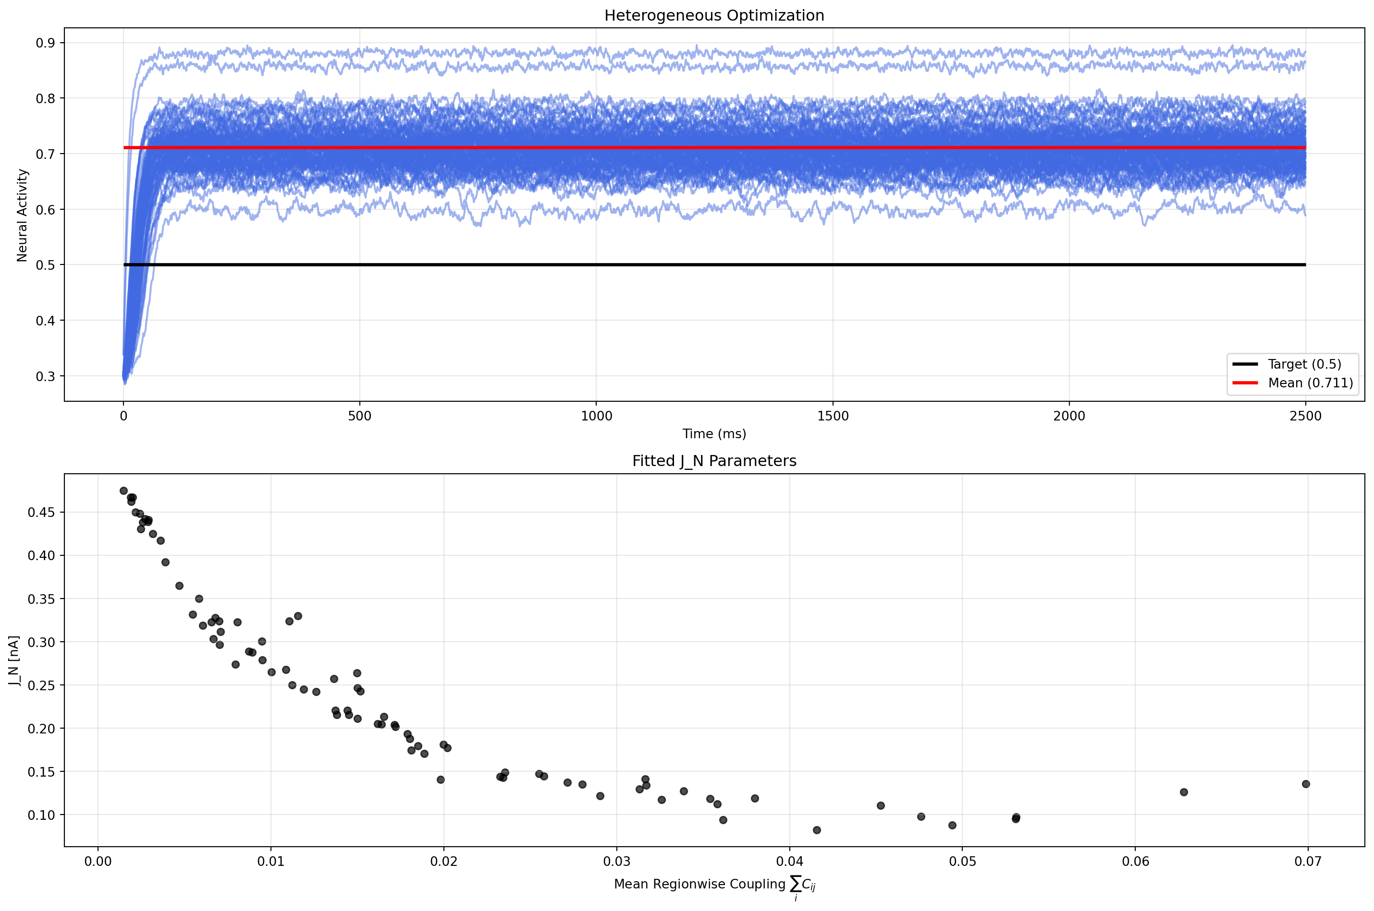The width and height of the screenshot is (1374, 911).
Task: Select the 'Mean (0.711)' legend label
Action: tap(1310, 383)
